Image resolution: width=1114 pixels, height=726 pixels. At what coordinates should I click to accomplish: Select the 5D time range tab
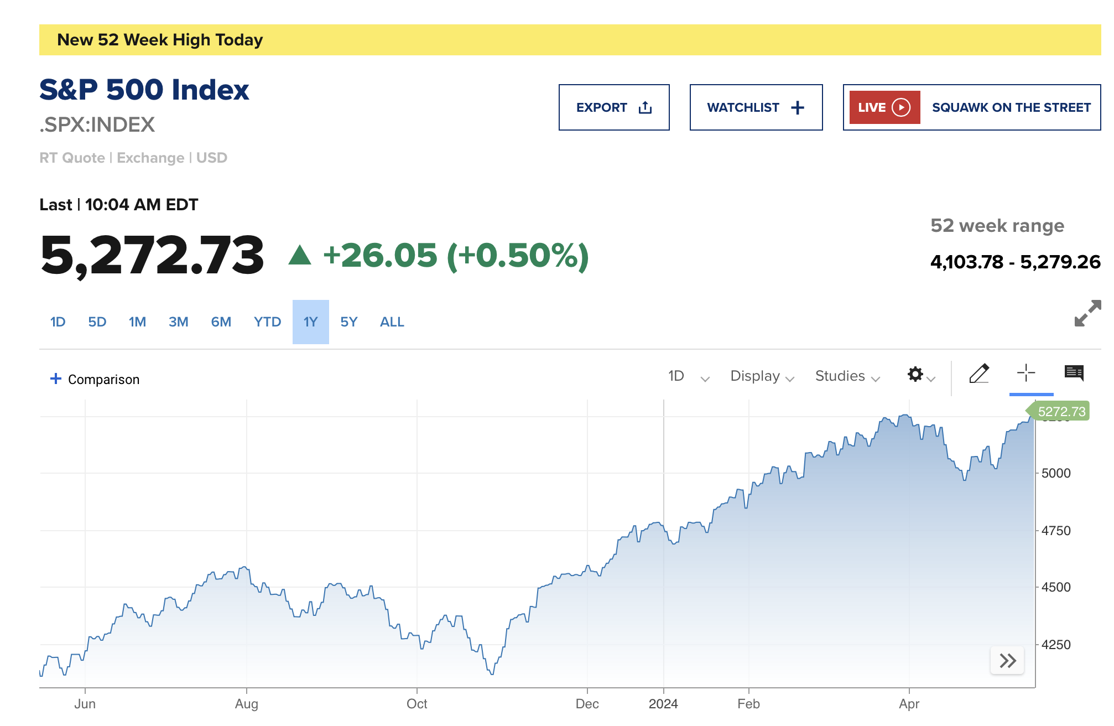pos(97,322)
